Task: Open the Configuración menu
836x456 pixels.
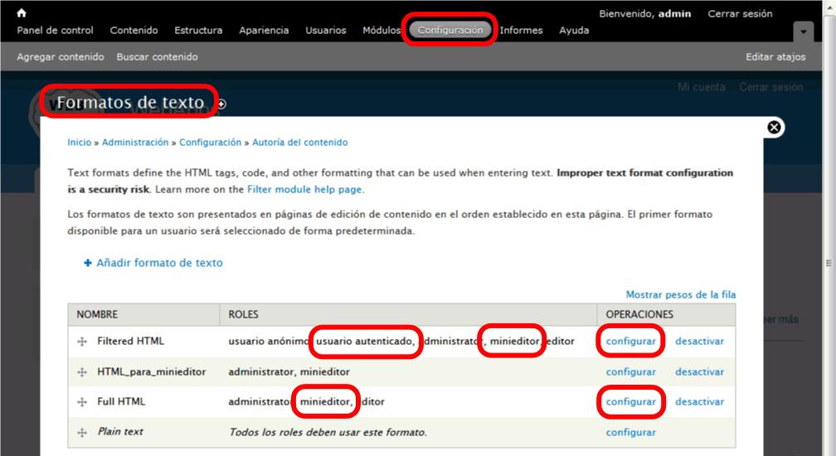Action: [450, 31]
